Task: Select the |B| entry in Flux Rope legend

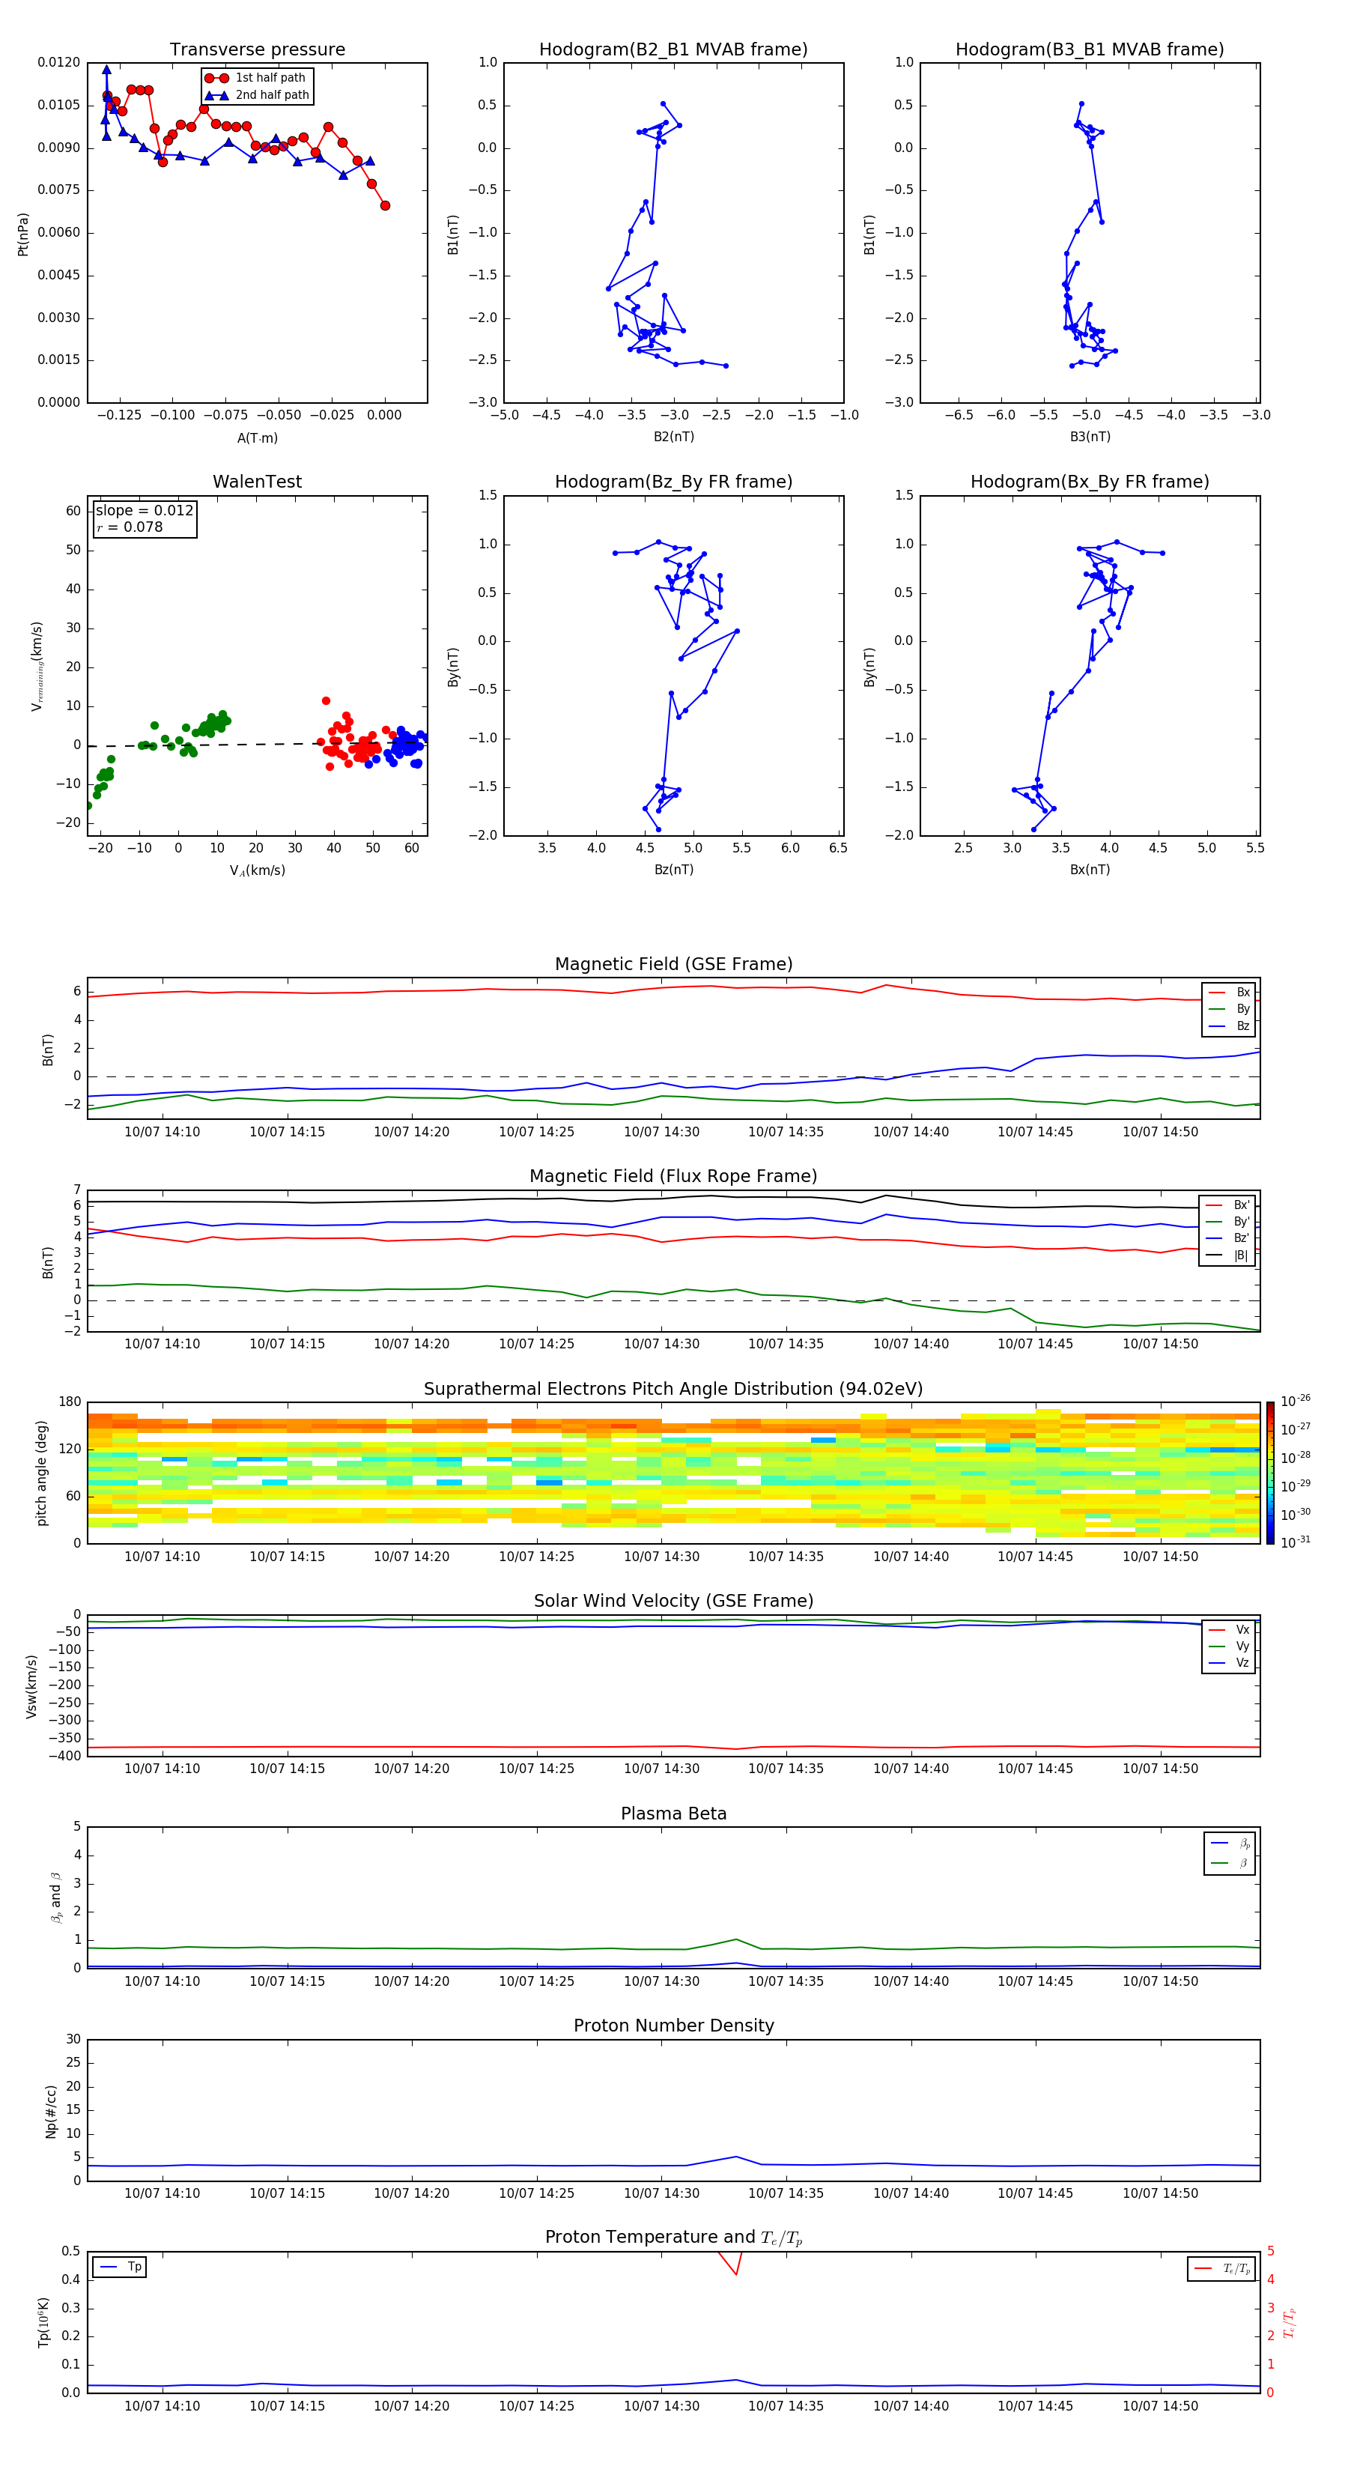Action: 1227,1255
